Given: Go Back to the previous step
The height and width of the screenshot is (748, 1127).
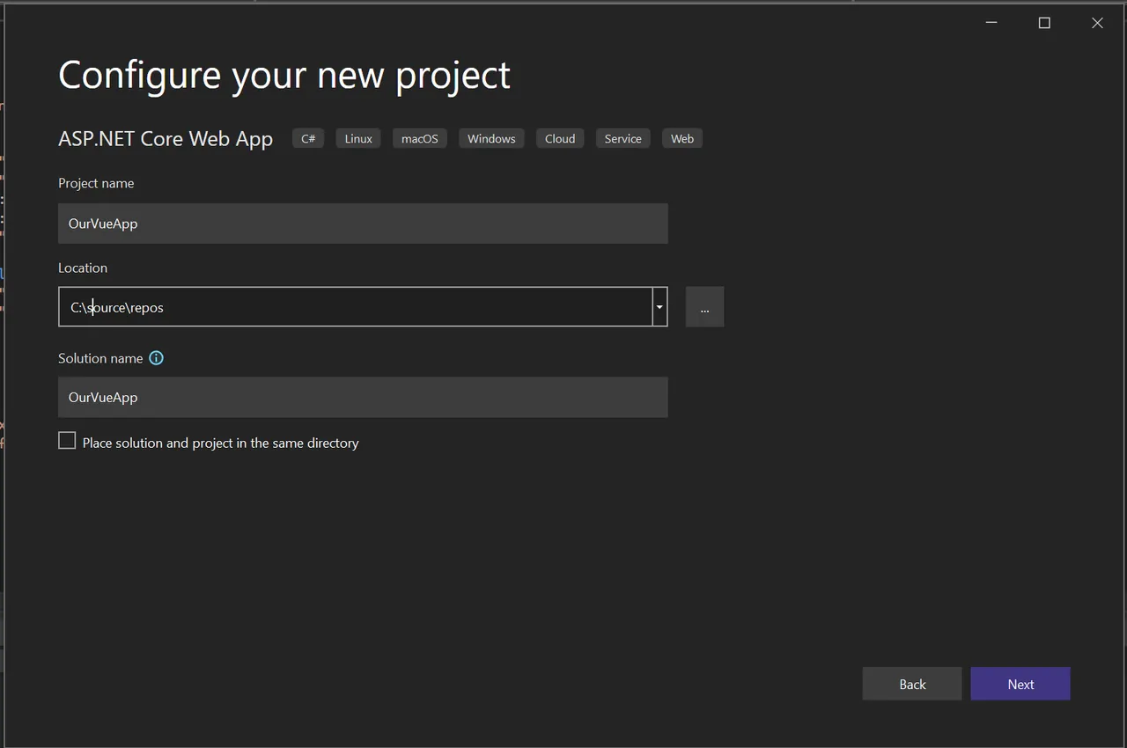Looking at the screenshot, I should click(912, 684).
